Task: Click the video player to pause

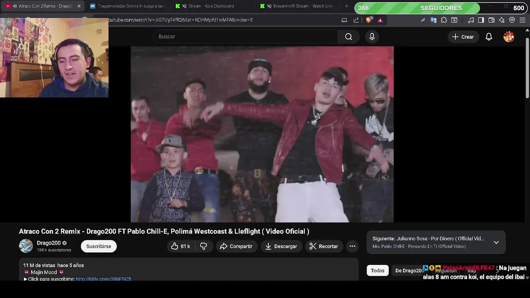Action: 262,135
